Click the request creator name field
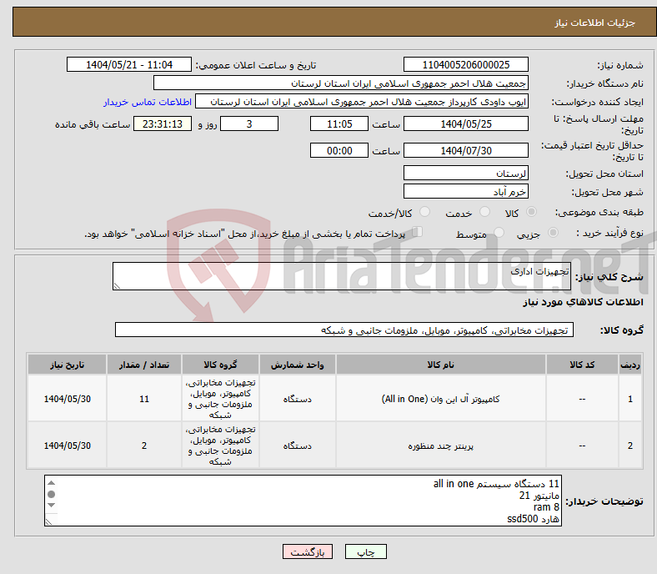 point(362,102)
